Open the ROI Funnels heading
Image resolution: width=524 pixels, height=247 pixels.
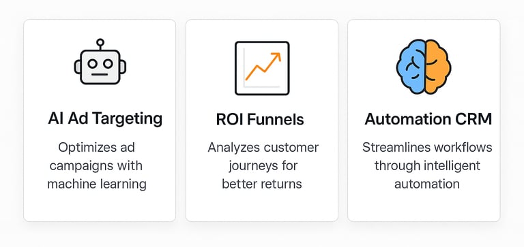tap(260, 120)
